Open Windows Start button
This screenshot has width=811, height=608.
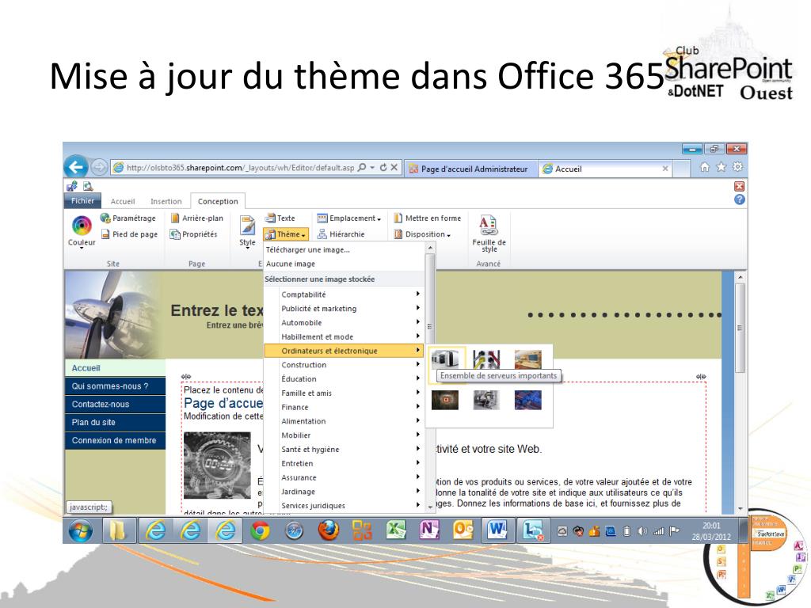(80, 531)
